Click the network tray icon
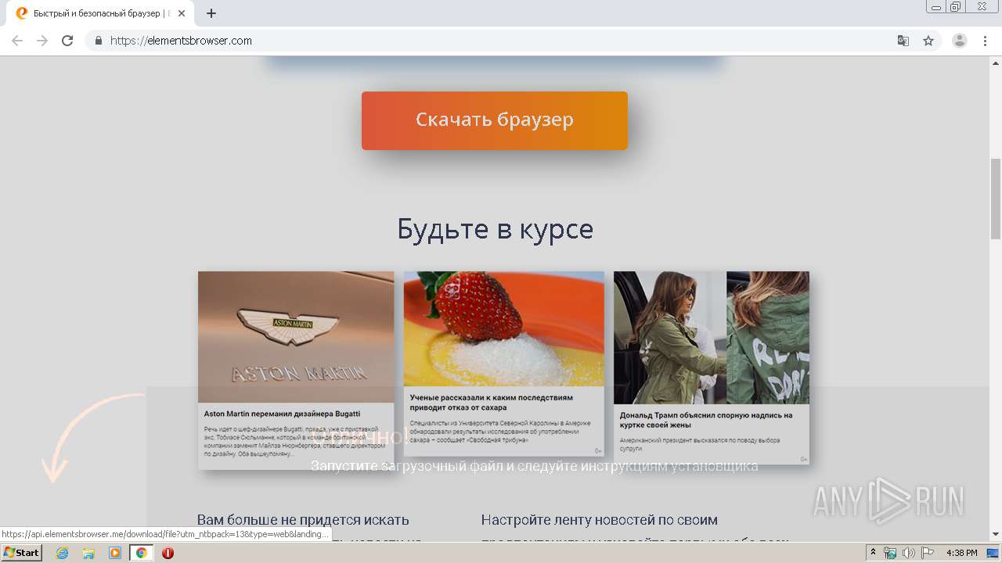 pos(889,553)
